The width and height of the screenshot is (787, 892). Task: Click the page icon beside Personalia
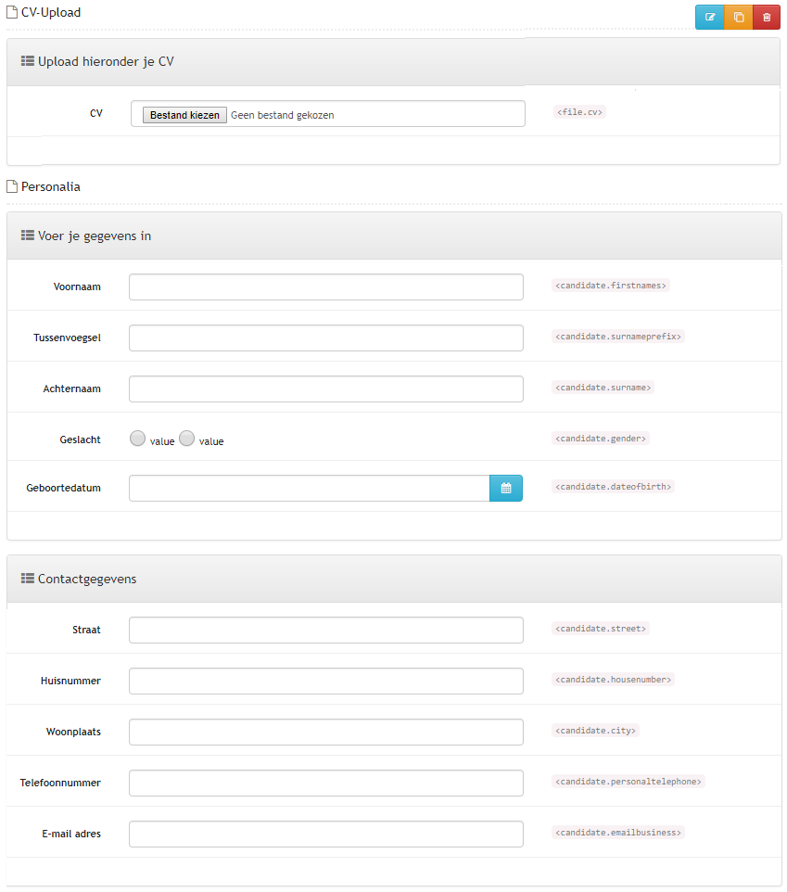[12, 186]
